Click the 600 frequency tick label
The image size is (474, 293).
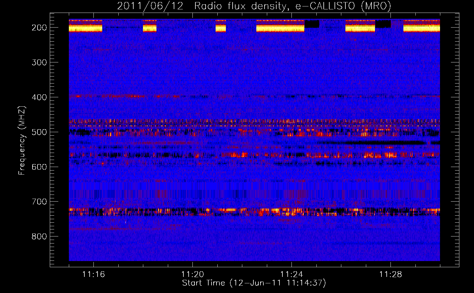point(39,167)
